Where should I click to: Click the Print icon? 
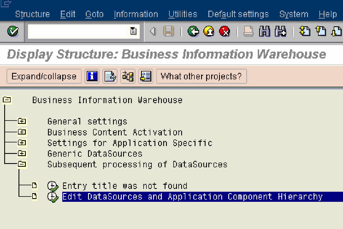point(248,31)
